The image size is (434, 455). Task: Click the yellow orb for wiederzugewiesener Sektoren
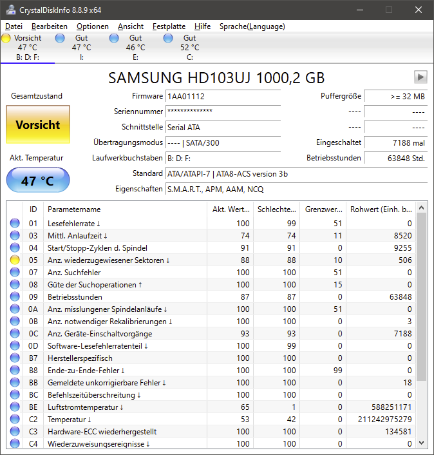pyautogui.click(x=15, y=260)
